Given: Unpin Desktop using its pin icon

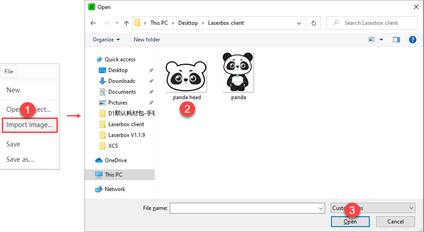Looking at the screenshot, I should click(151, 70).
